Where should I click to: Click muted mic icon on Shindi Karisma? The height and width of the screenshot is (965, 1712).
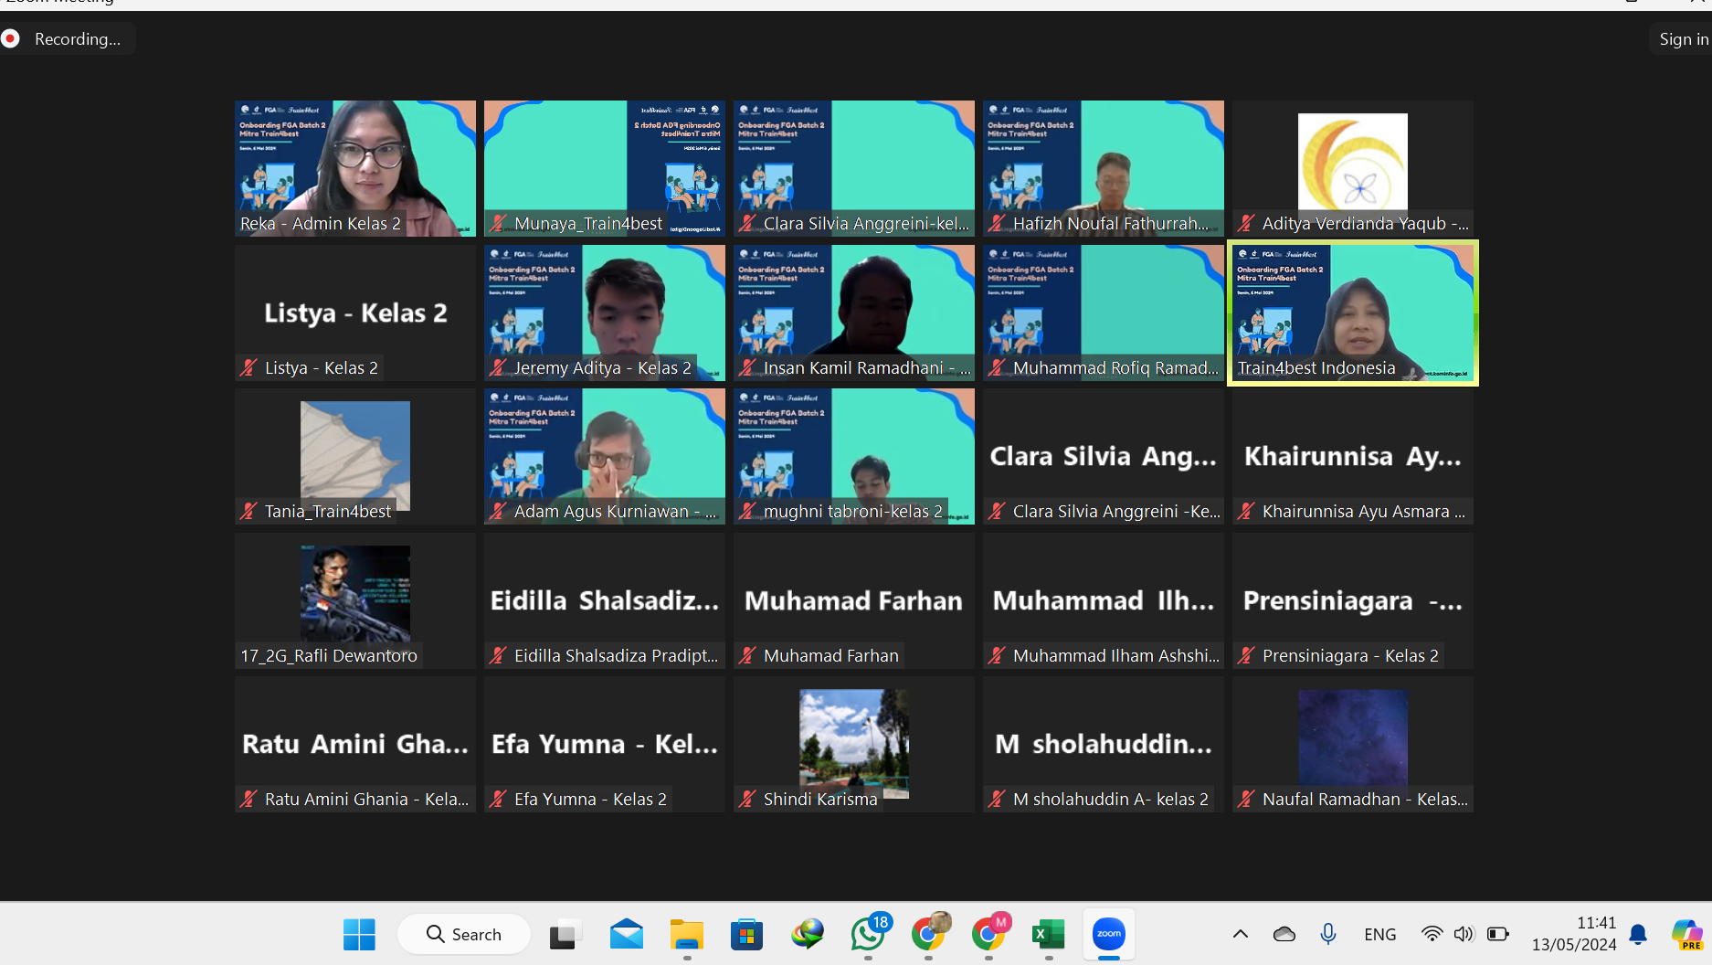click(747, 799)
